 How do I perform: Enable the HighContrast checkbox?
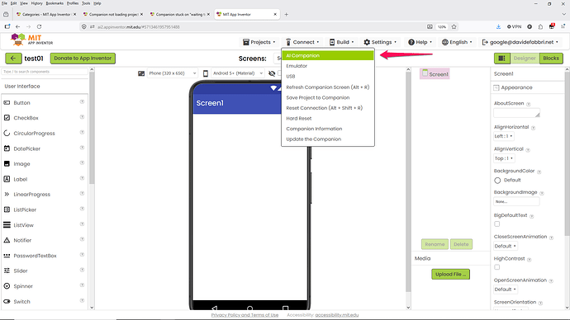497,267
